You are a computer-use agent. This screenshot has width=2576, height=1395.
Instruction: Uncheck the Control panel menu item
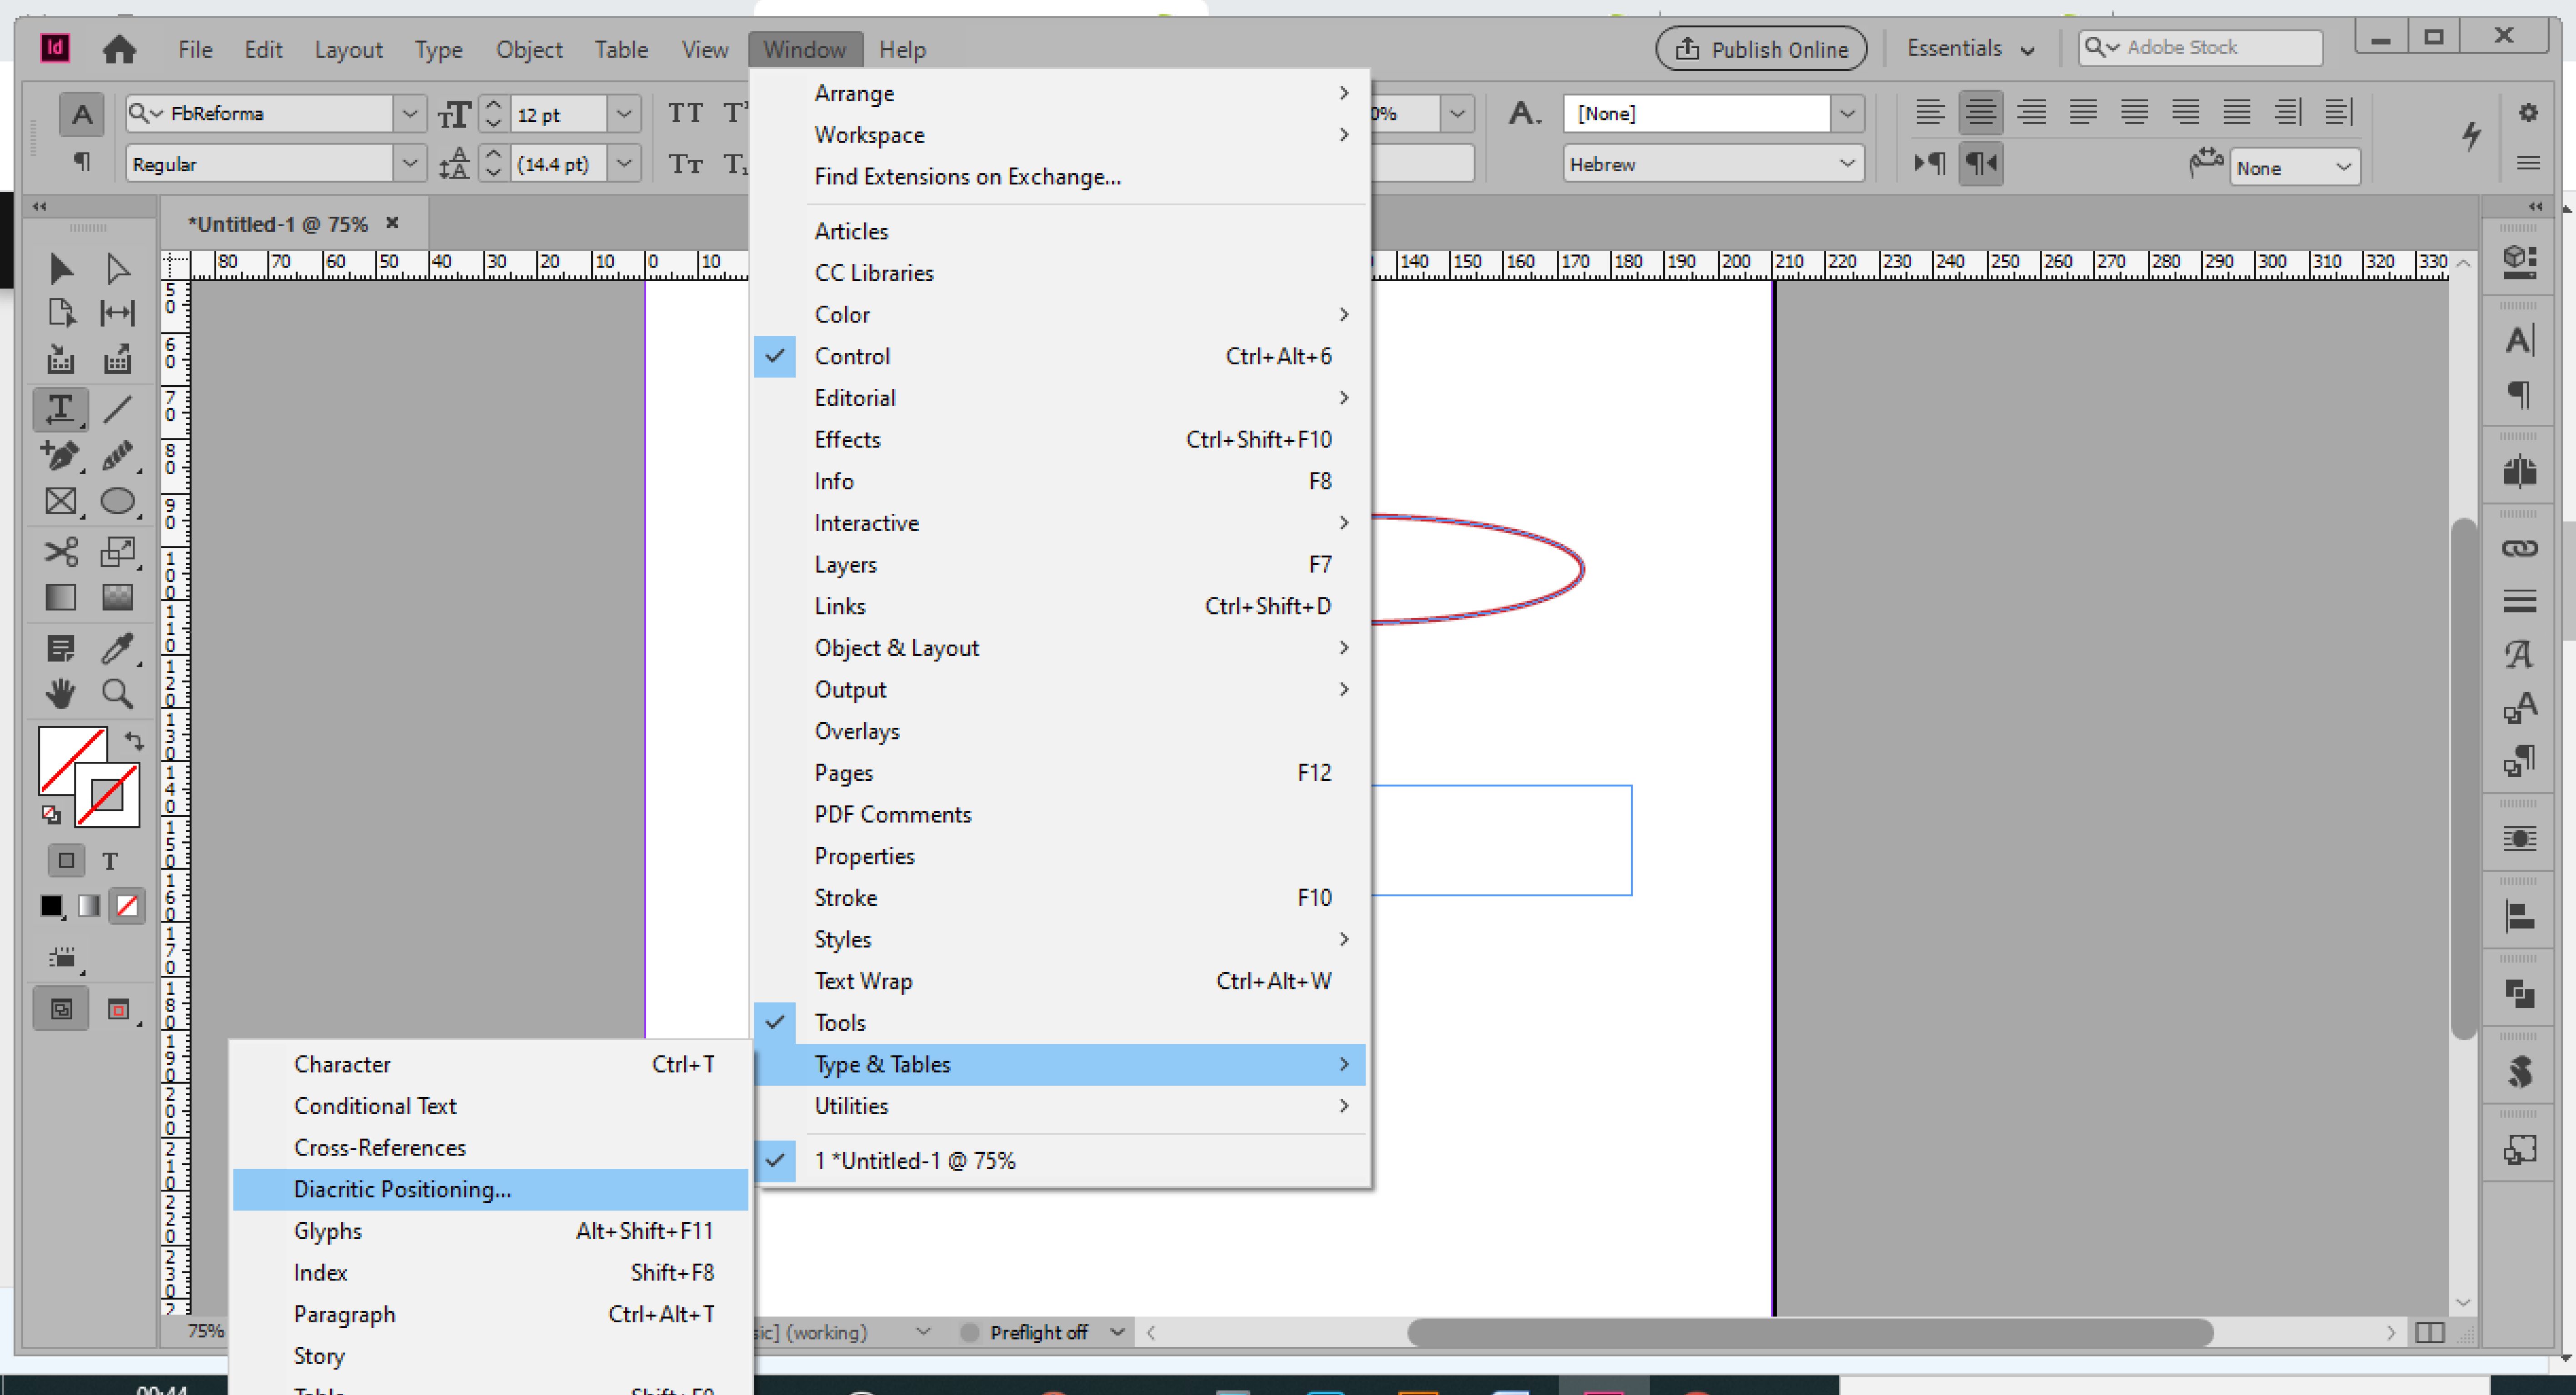coord(852,356)
